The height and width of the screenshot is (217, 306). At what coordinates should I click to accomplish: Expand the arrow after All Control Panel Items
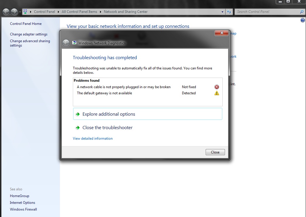[x=101, y=12]
